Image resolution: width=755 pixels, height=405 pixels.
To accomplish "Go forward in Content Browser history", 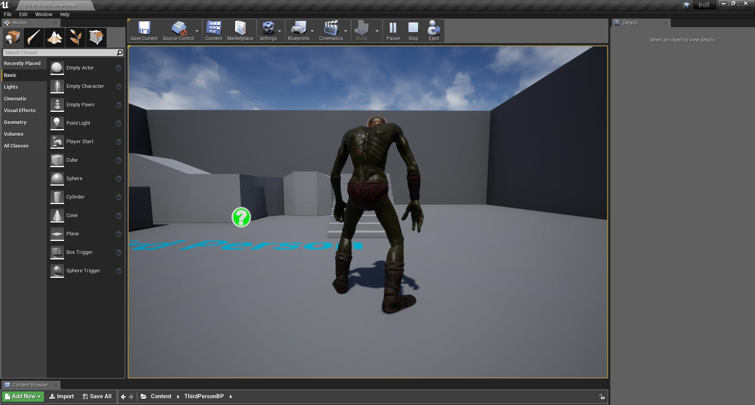I will tap(131, 397).
